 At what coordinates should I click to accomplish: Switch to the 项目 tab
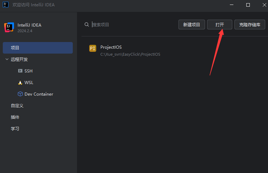pyautogui.click(x=38, y=48)
